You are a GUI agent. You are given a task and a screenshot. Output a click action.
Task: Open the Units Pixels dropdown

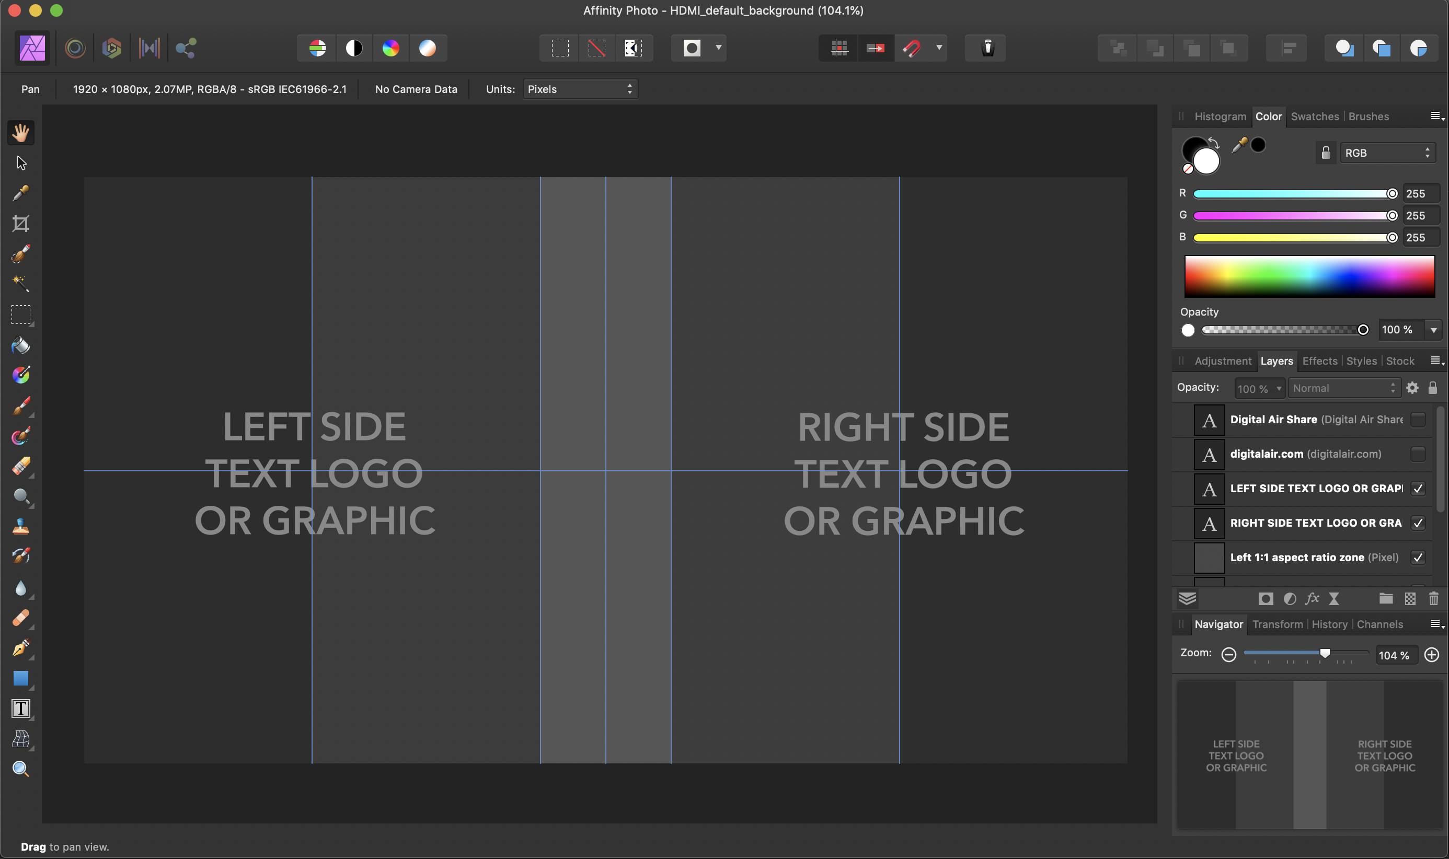580,89
